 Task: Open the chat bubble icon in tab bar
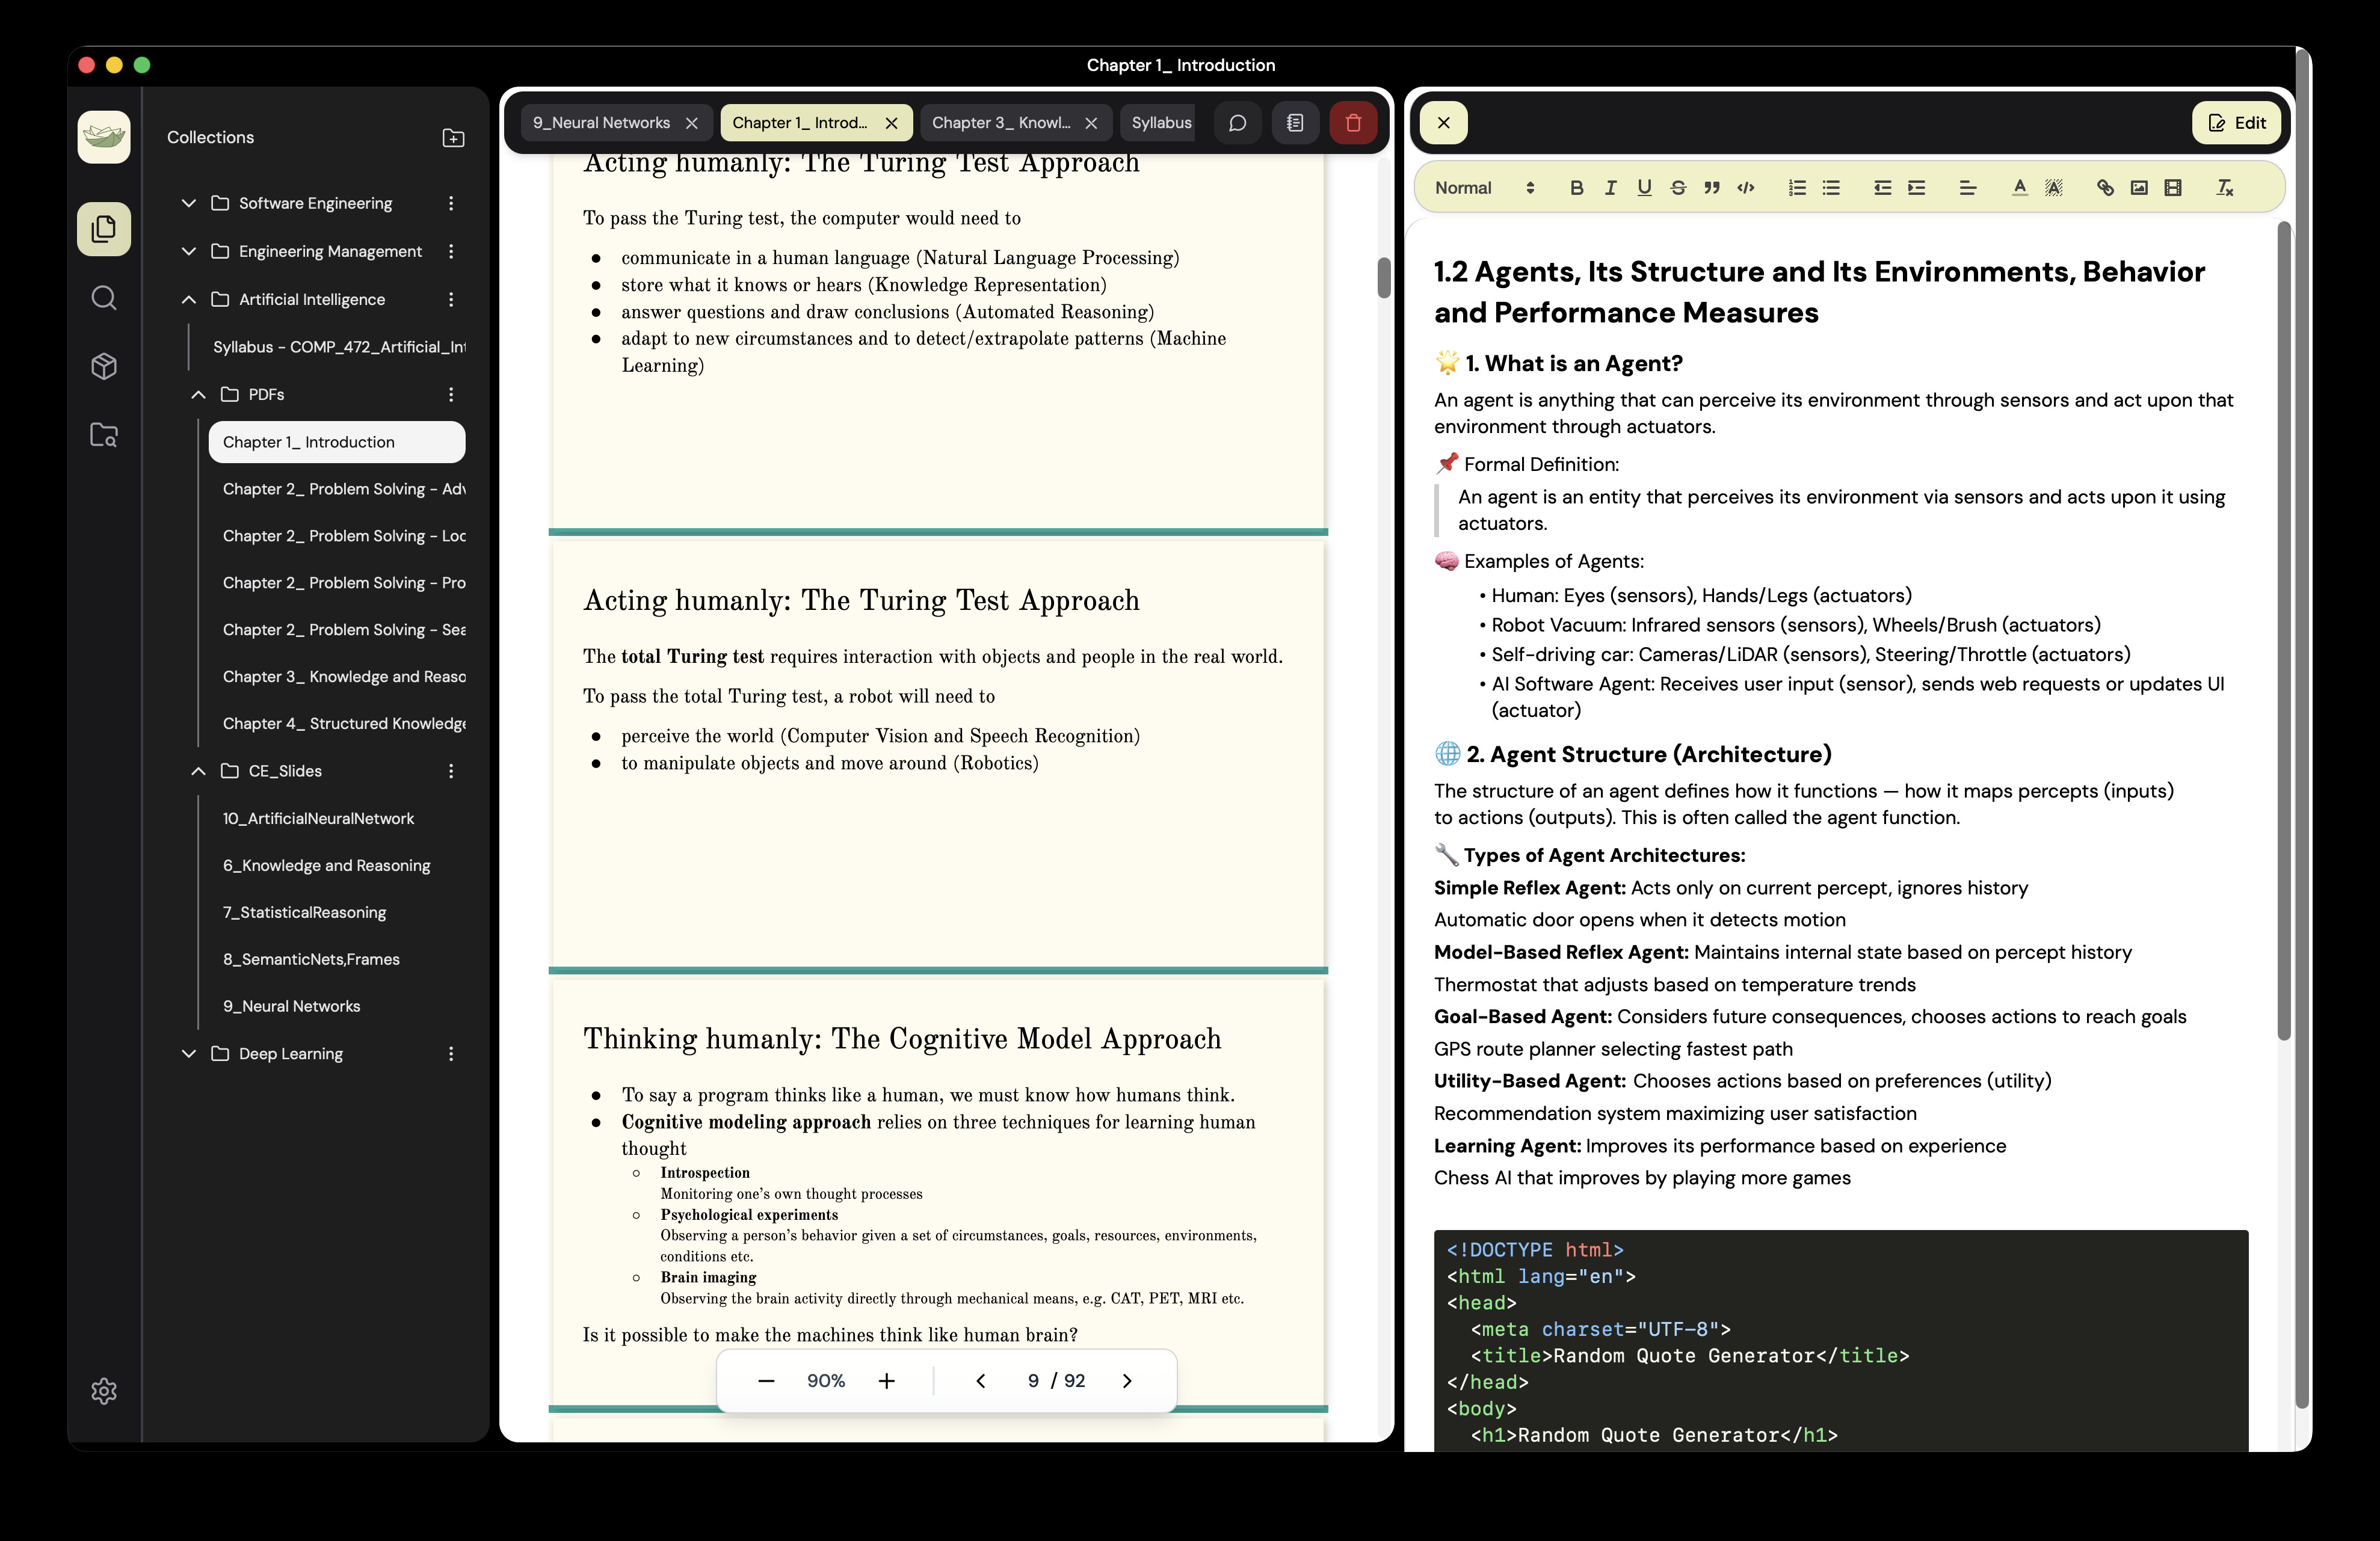tap(1237, 123)
